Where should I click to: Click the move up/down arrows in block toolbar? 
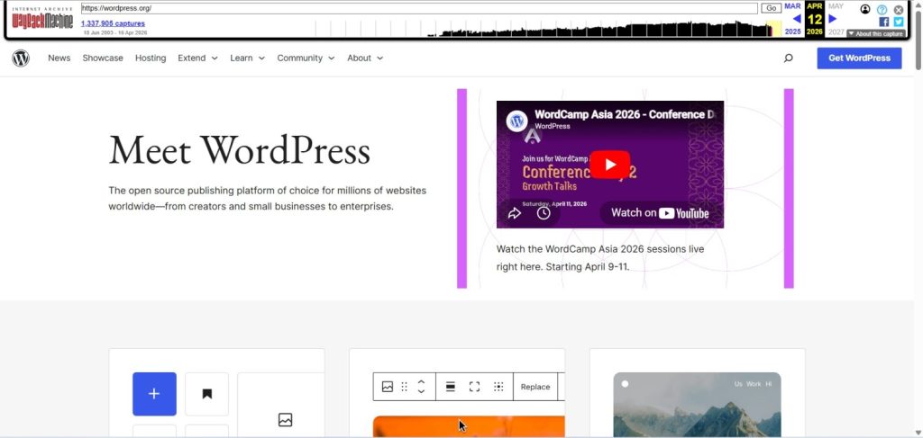[421, 387]
